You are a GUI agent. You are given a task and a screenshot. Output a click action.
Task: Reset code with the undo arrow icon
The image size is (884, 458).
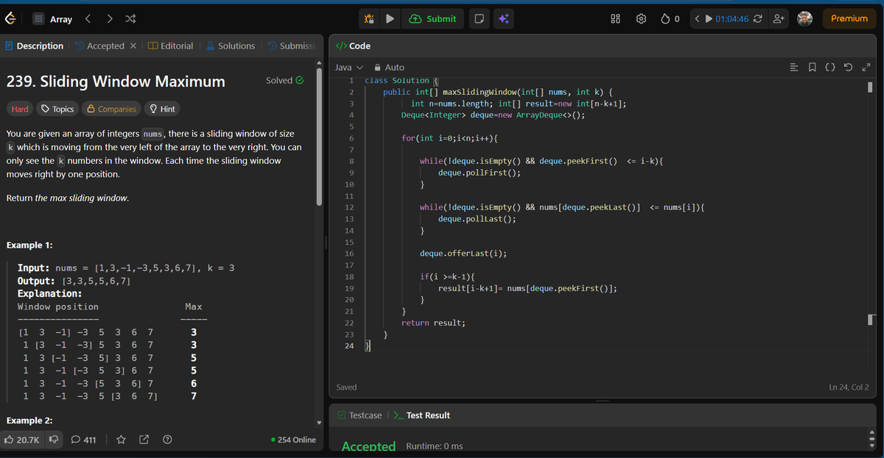848,68
